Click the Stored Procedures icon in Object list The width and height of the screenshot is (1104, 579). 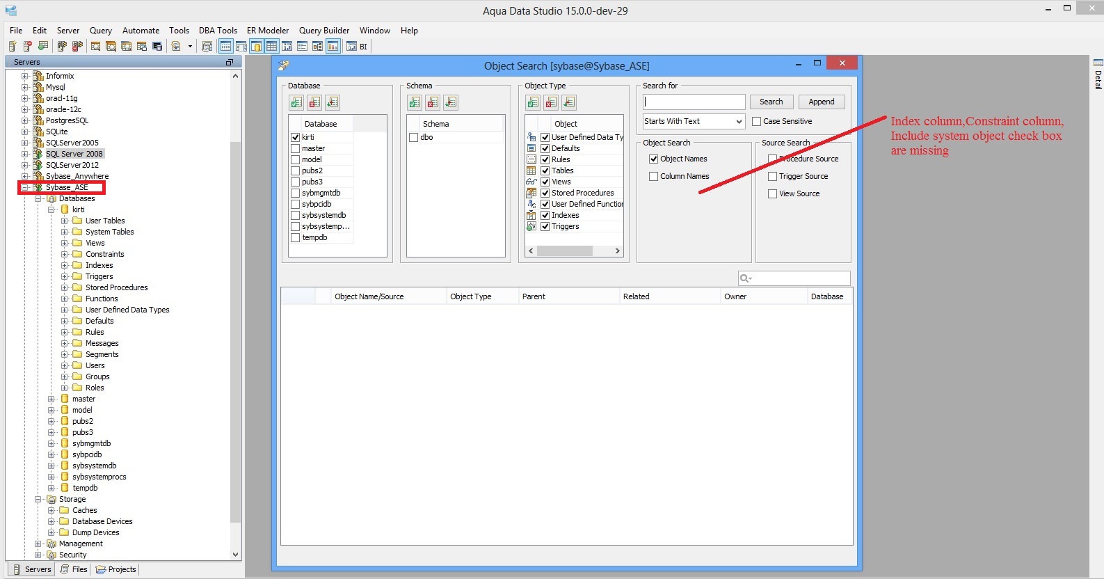(531, 193)
